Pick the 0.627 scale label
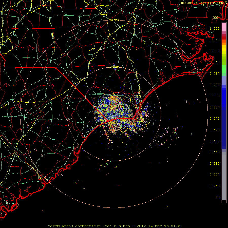 [x=215, y=107]
